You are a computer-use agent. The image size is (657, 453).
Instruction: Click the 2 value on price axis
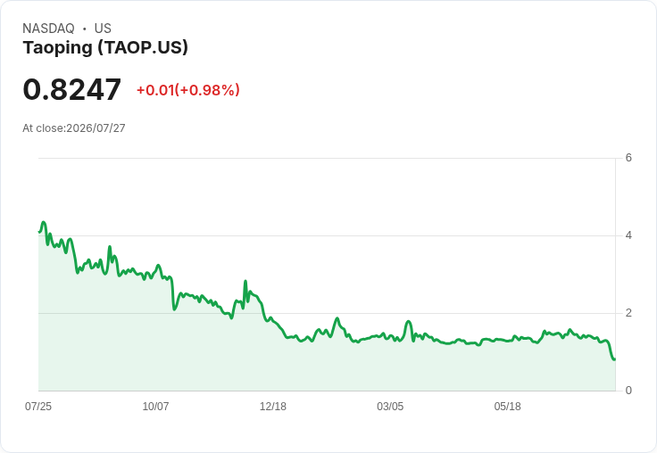pyautogui.click(x=628, y=313)
